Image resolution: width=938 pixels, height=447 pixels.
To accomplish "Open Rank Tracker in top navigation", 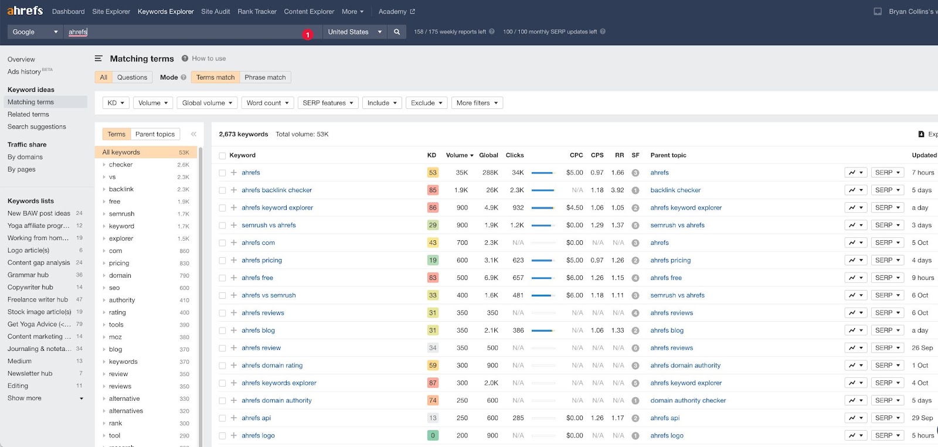I will pyautogui.click(x=257, y=12).
